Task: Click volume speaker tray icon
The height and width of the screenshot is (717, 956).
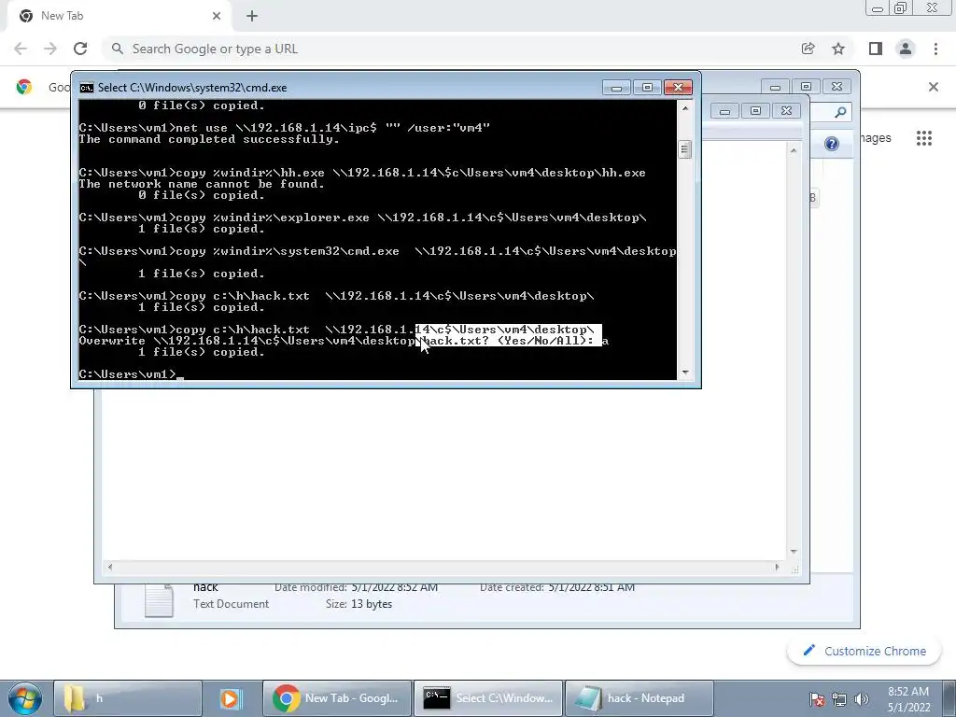Action: [862, 699]
